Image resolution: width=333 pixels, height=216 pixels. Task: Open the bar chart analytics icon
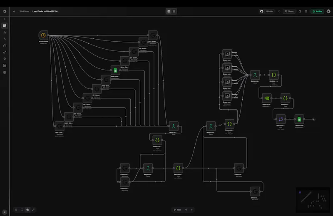point(5,33)
